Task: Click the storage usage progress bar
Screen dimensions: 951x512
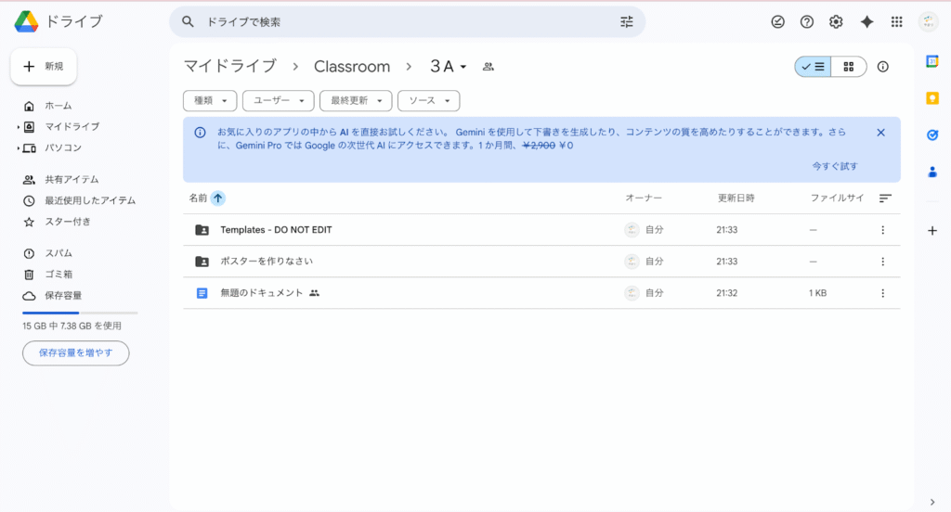Action: 80,314
